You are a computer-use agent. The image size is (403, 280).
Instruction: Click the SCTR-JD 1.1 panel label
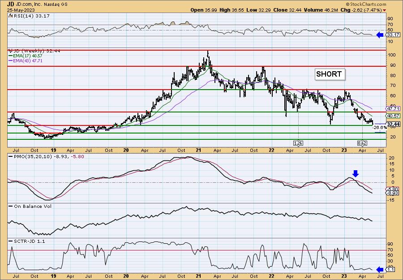29,241
